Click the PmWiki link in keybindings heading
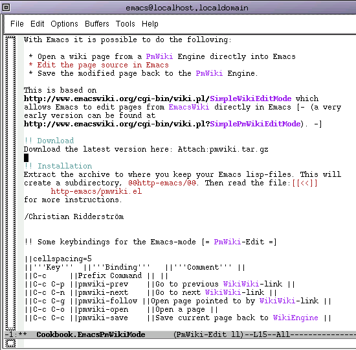The height and width of the screenshot is (350, 356). click(x=227, y=242)
